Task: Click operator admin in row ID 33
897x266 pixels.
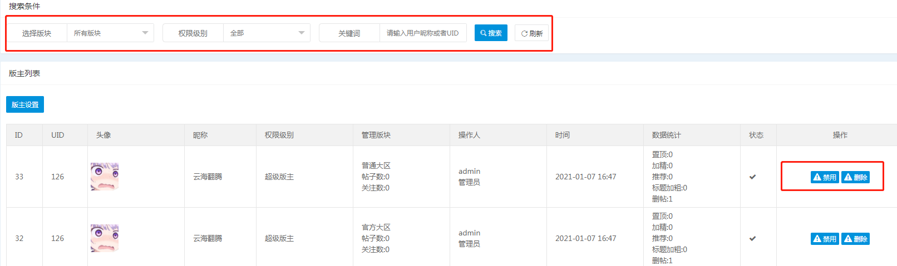Action: 470,171
